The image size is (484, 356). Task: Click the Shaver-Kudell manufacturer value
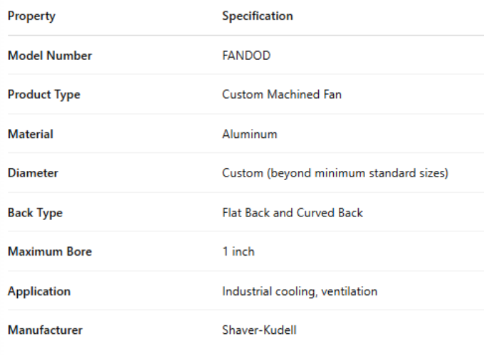click(x=258, y=330)
